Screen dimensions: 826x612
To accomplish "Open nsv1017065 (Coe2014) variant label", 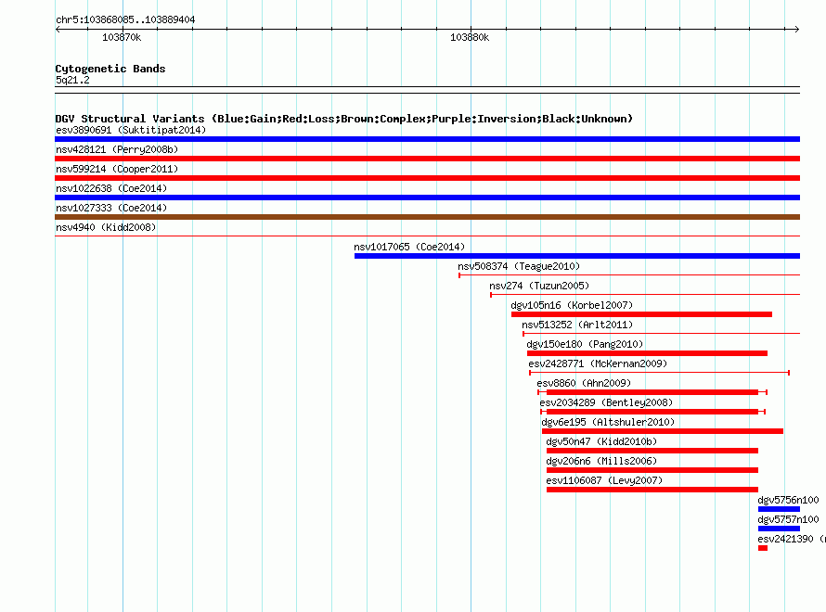I will [409, 247].
